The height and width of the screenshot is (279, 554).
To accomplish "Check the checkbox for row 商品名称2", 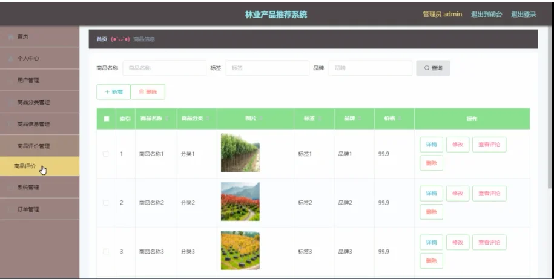I will (105, 203).
